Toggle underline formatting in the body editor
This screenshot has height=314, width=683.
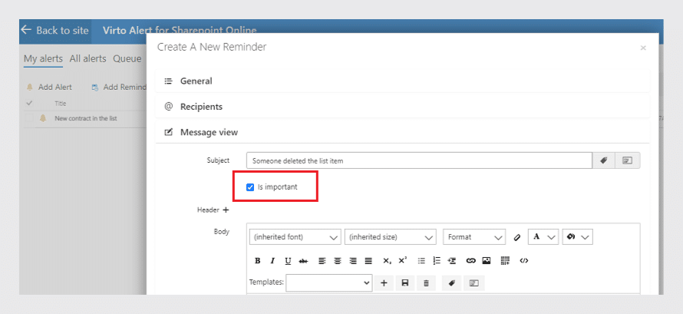[288, 261]
